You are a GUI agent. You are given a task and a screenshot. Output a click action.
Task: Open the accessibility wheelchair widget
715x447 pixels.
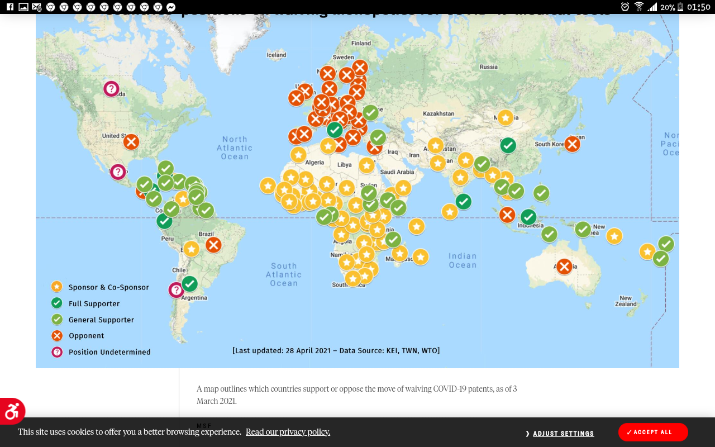[x=12, y=412]
